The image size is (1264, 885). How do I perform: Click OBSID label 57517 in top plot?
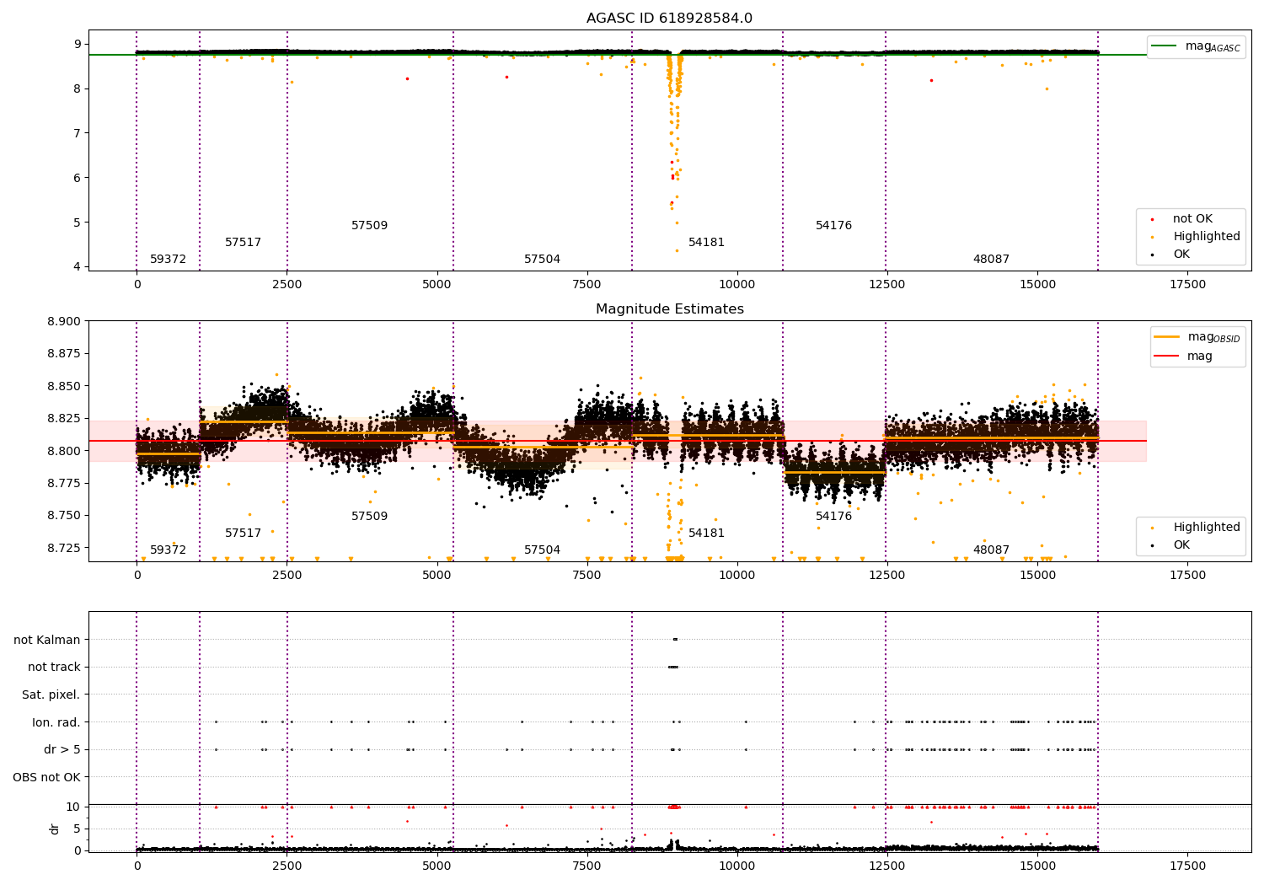243,243
